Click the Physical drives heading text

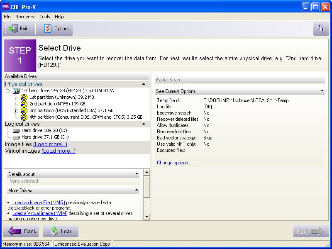point(24,84)
